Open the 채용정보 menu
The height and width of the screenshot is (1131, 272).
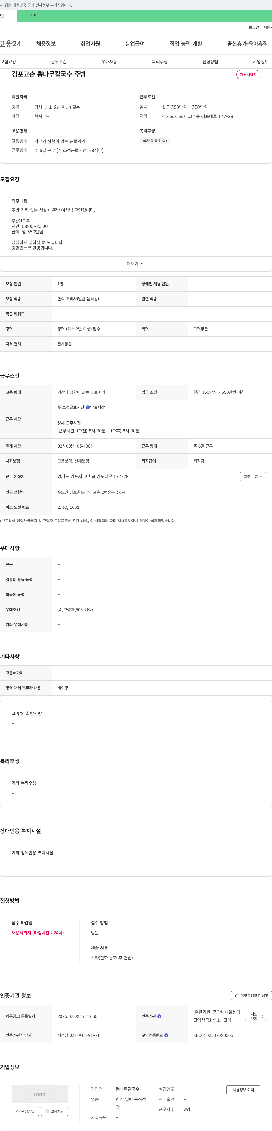coord(46,43)
